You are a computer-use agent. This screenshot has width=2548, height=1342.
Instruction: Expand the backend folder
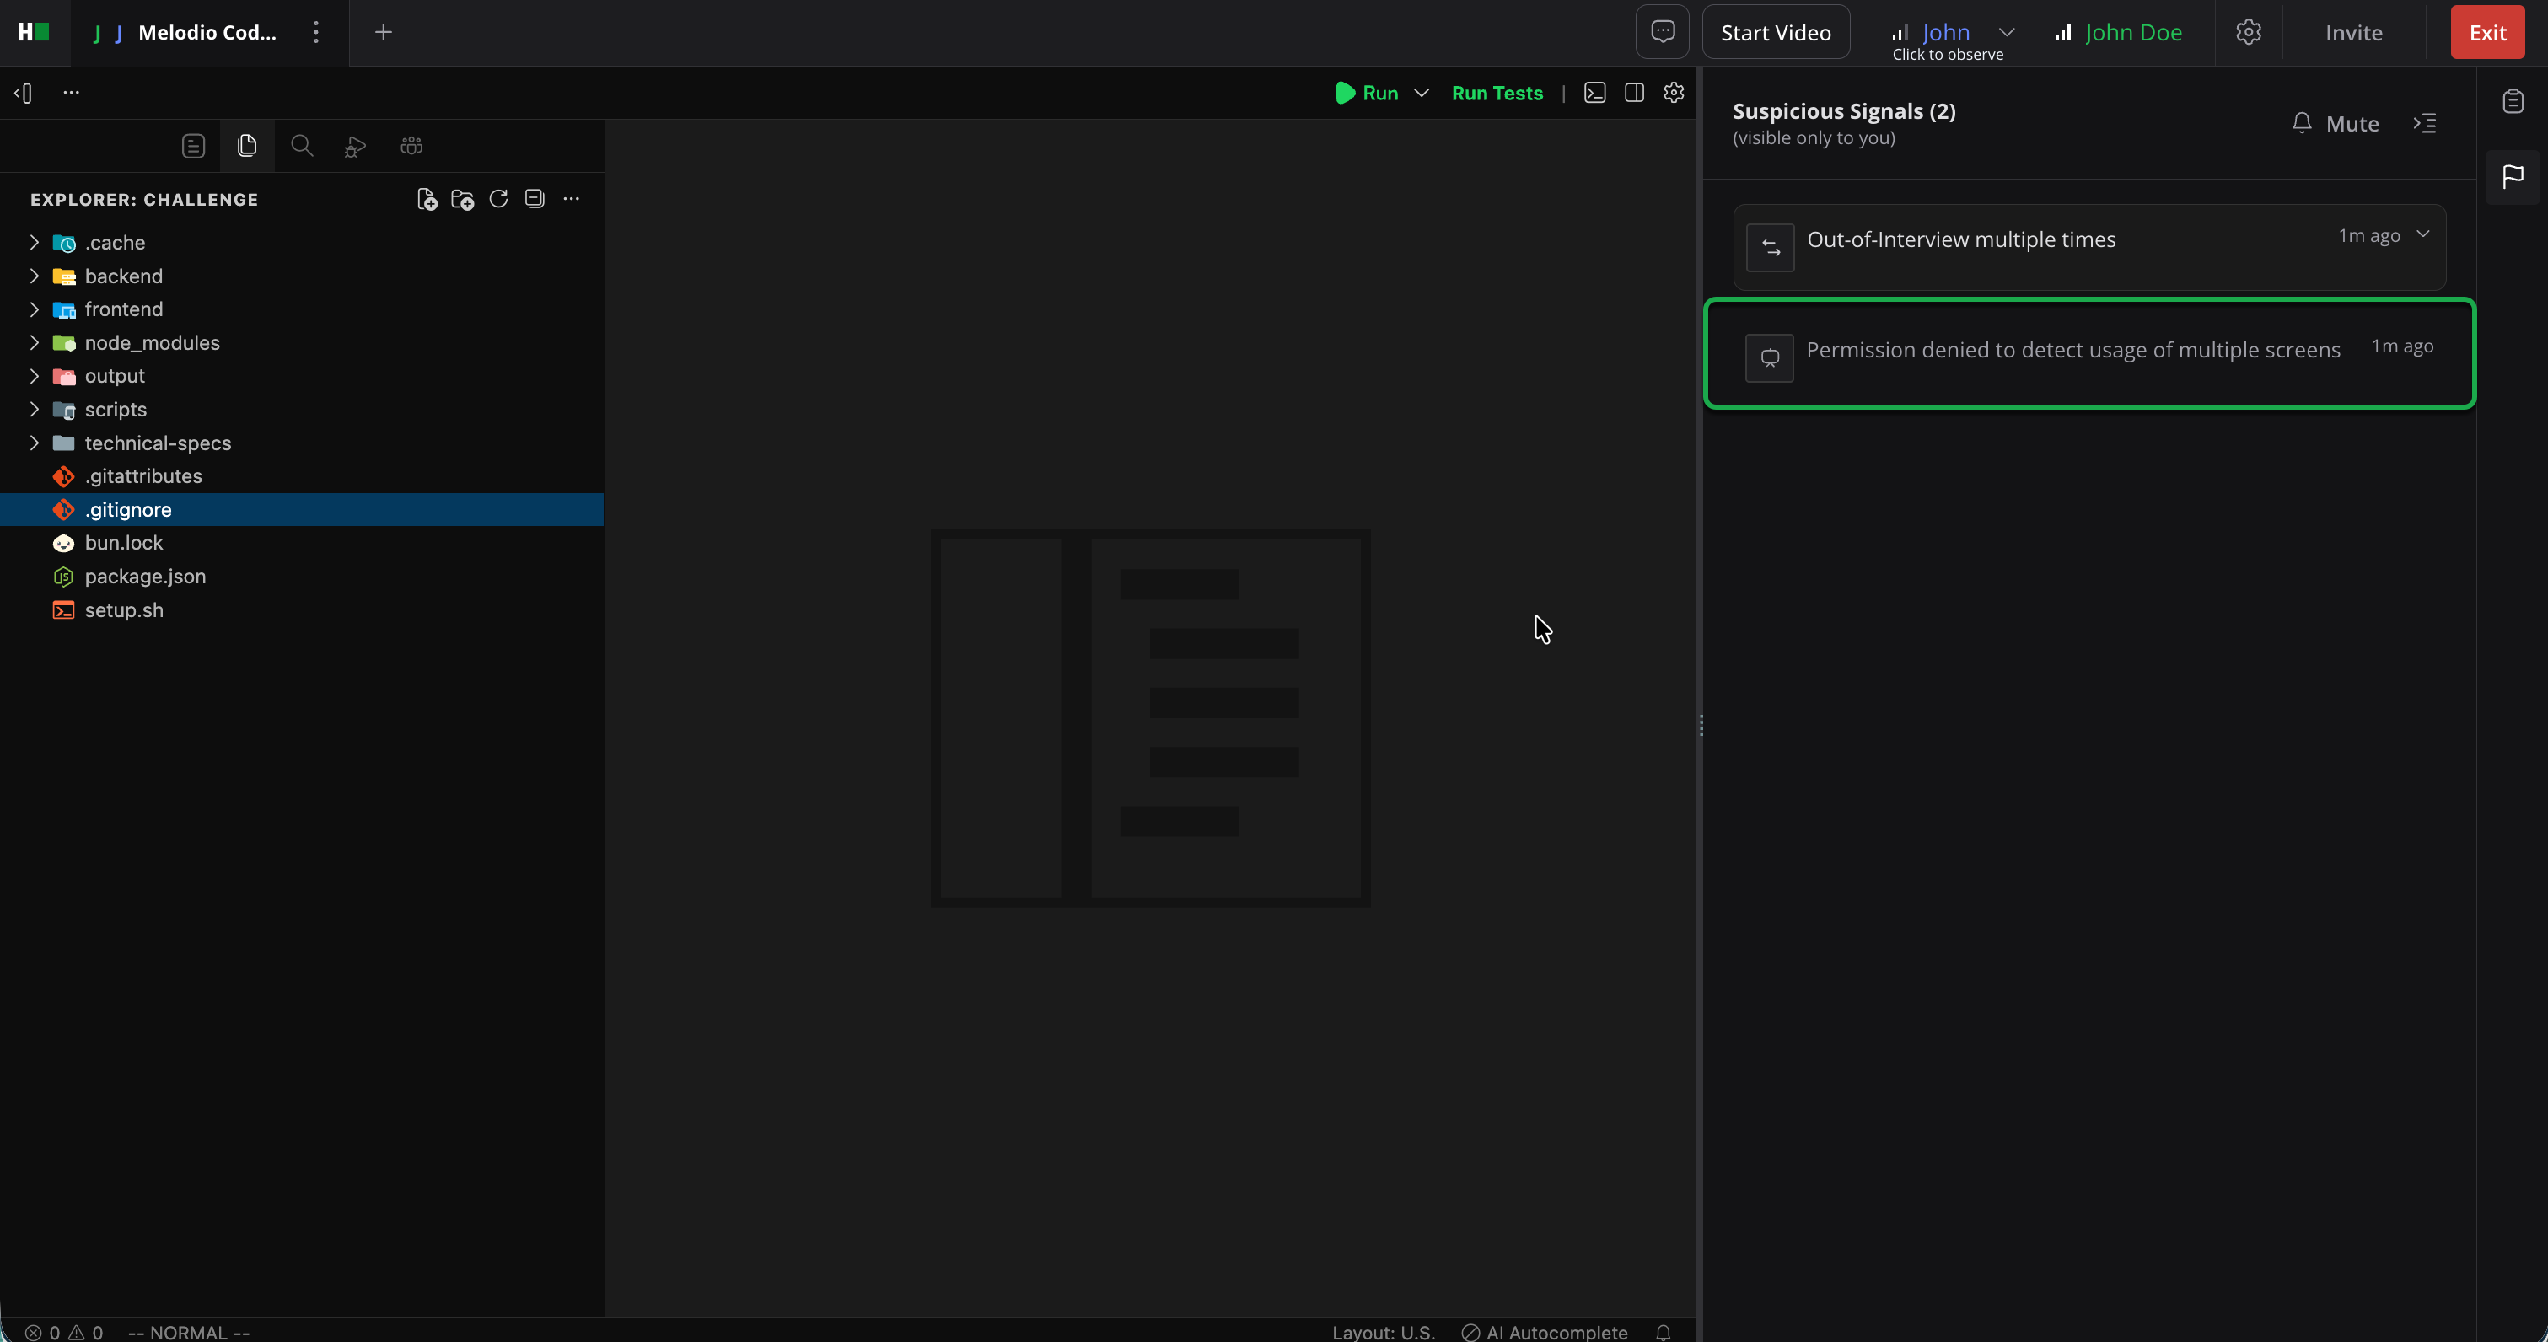coord(302,276)
